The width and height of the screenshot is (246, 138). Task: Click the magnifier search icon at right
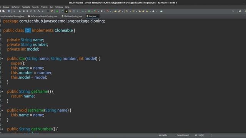(233, 11)
